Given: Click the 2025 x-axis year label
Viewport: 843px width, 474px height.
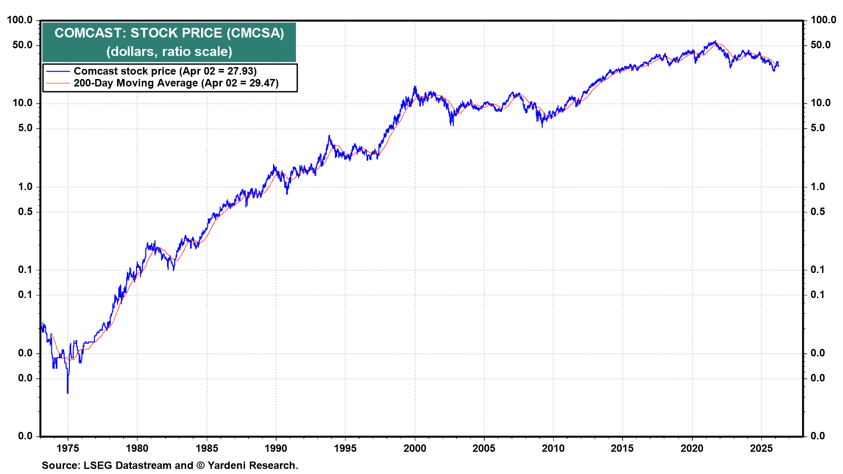Looking at the screenshot, I should (x=761, y=448).
